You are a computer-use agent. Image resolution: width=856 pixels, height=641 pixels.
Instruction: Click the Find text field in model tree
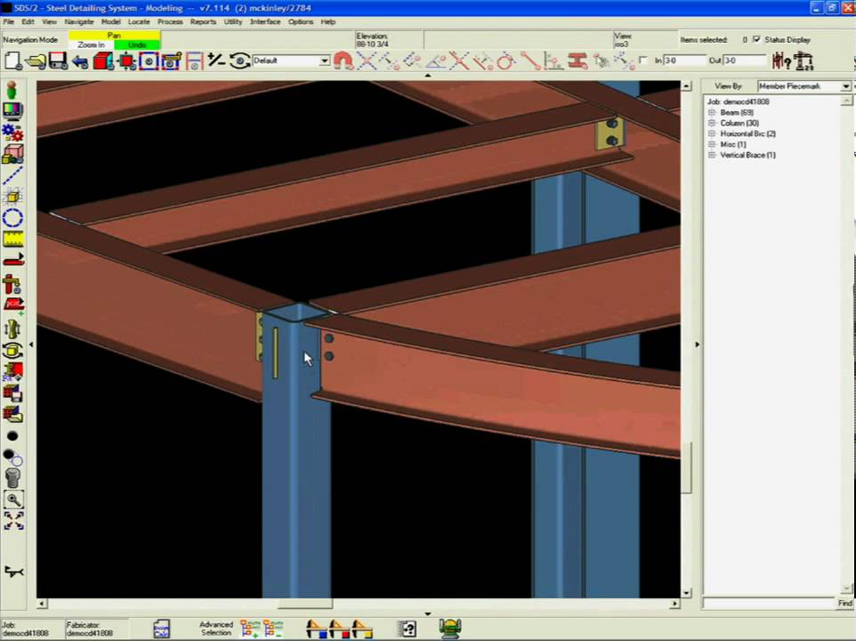[769, 604]
